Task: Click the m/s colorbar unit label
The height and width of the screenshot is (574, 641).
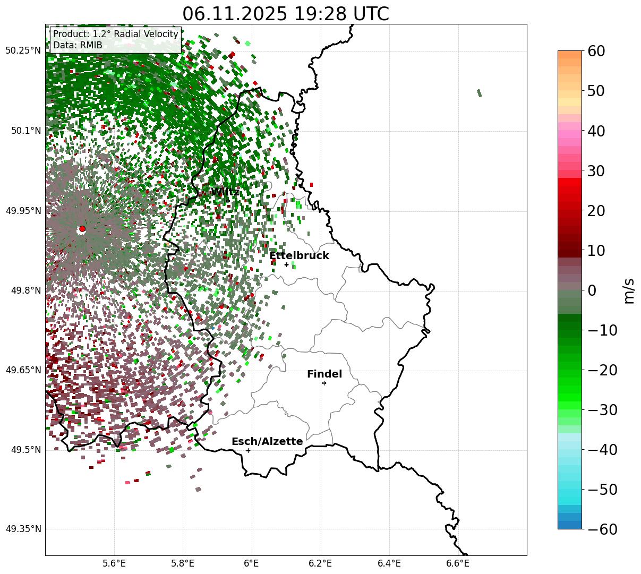Action: [629, 290]
